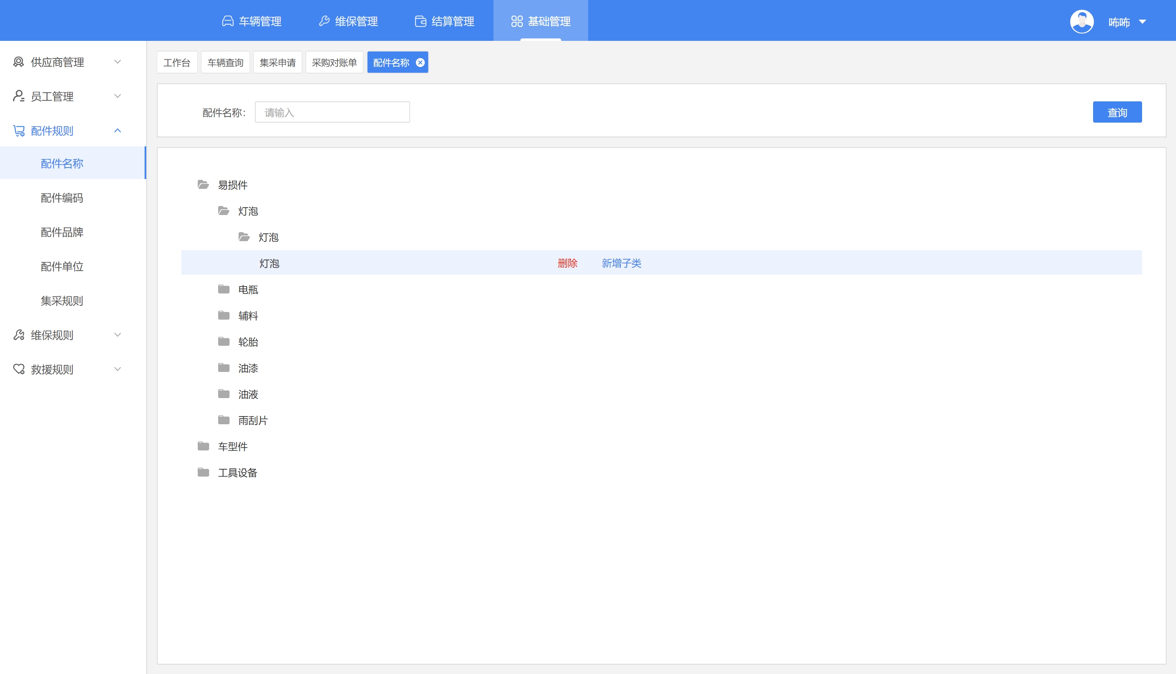
Task: Expand the 电瓶 folder icon
Action: click(x=223, y=289)
